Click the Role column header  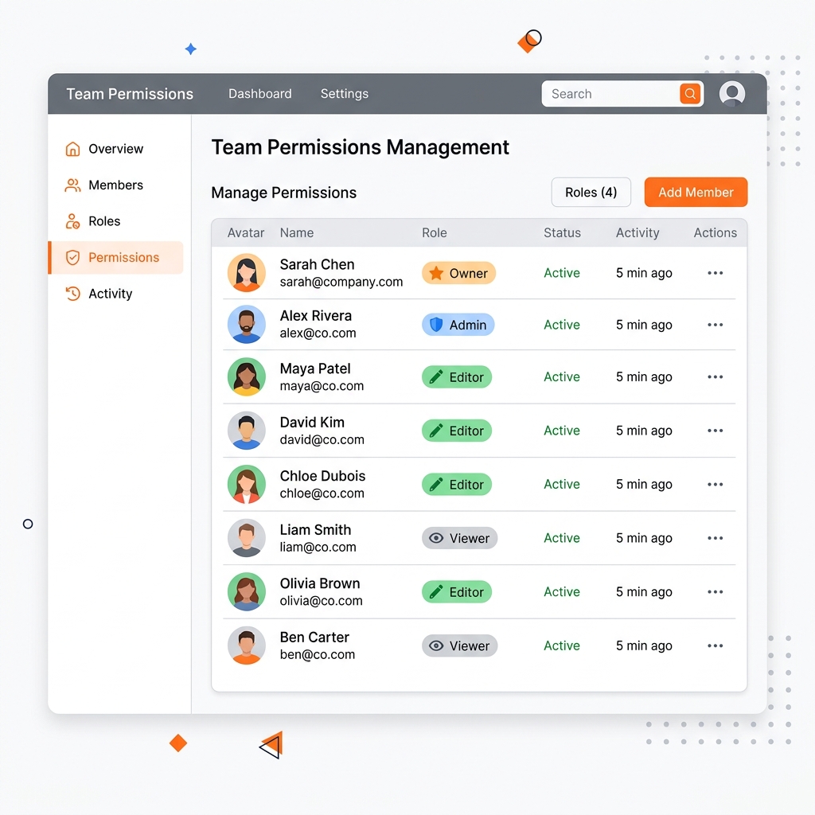click(x=434, y=233)
